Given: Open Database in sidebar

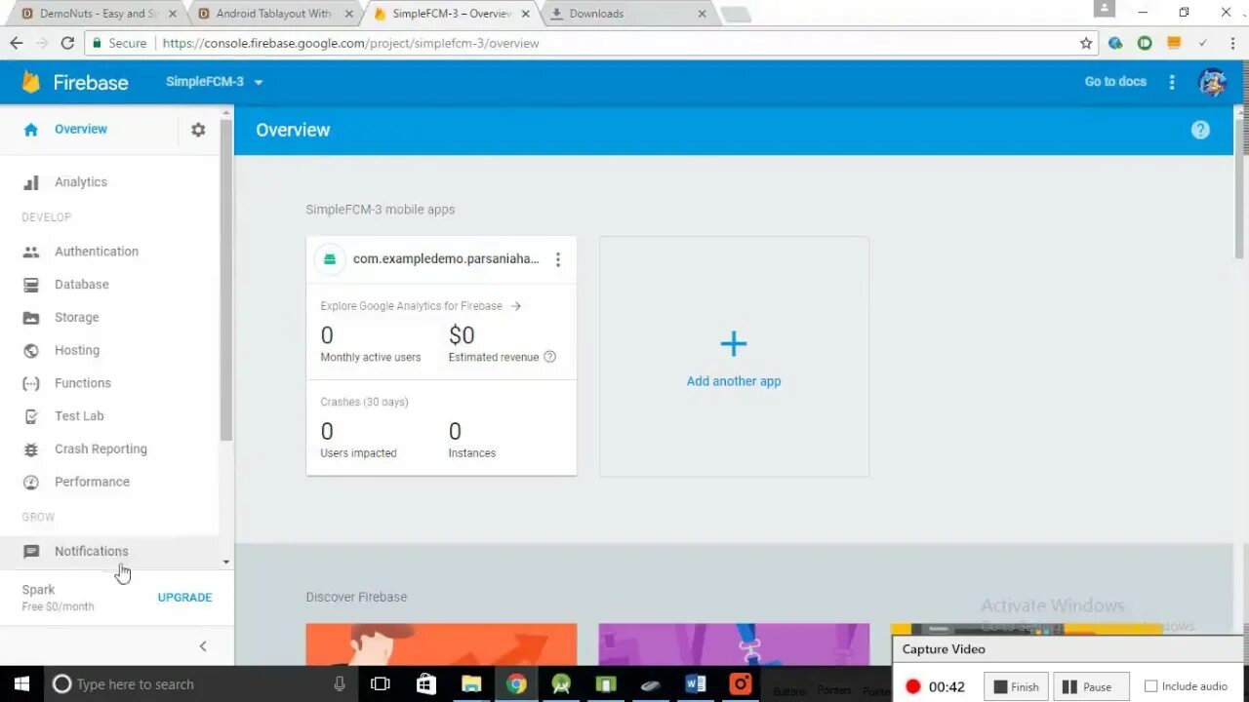Looking at the screenshot, I should tap(82, 285).
